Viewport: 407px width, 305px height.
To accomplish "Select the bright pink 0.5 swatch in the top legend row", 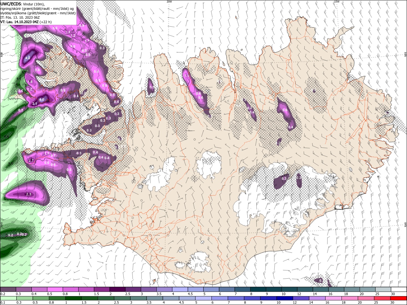I will (55, 289).
